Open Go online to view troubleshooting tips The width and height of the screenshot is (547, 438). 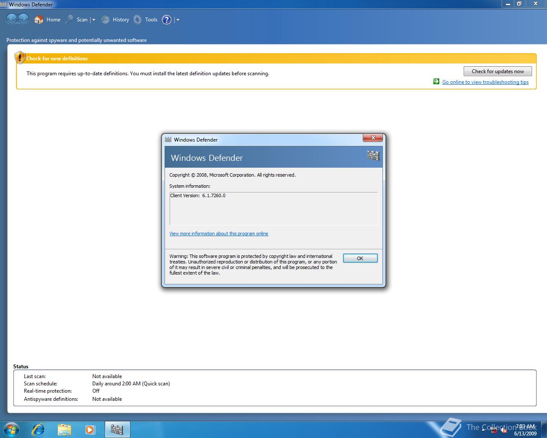pyautogui.click(x=485, y=82)
